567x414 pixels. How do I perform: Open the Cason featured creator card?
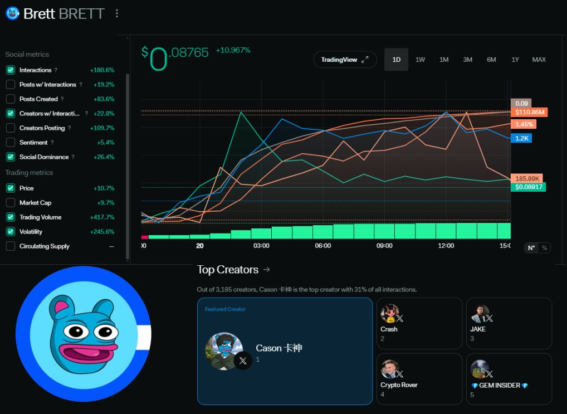pos(285,351)
